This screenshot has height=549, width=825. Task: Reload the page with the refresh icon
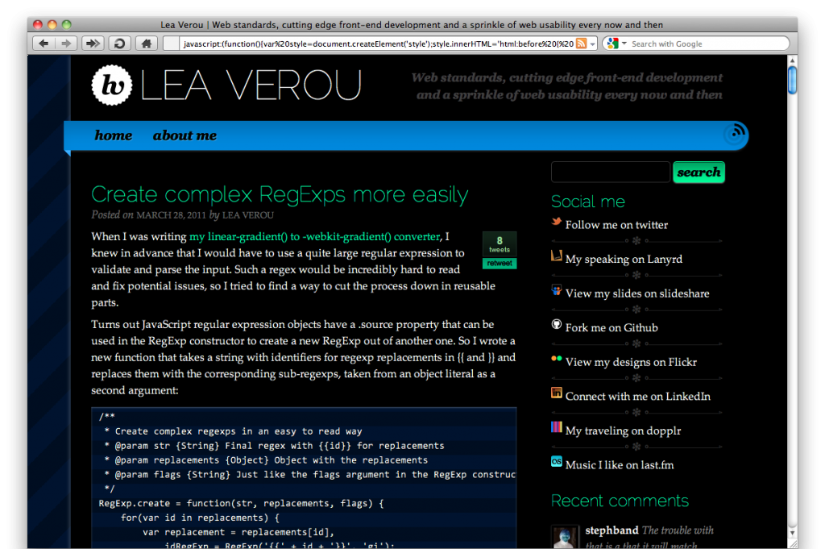tap(118, 43)
